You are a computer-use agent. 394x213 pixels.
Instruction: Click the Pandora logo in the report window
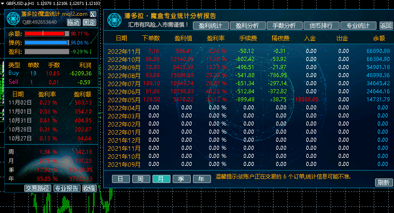[114, 20]
